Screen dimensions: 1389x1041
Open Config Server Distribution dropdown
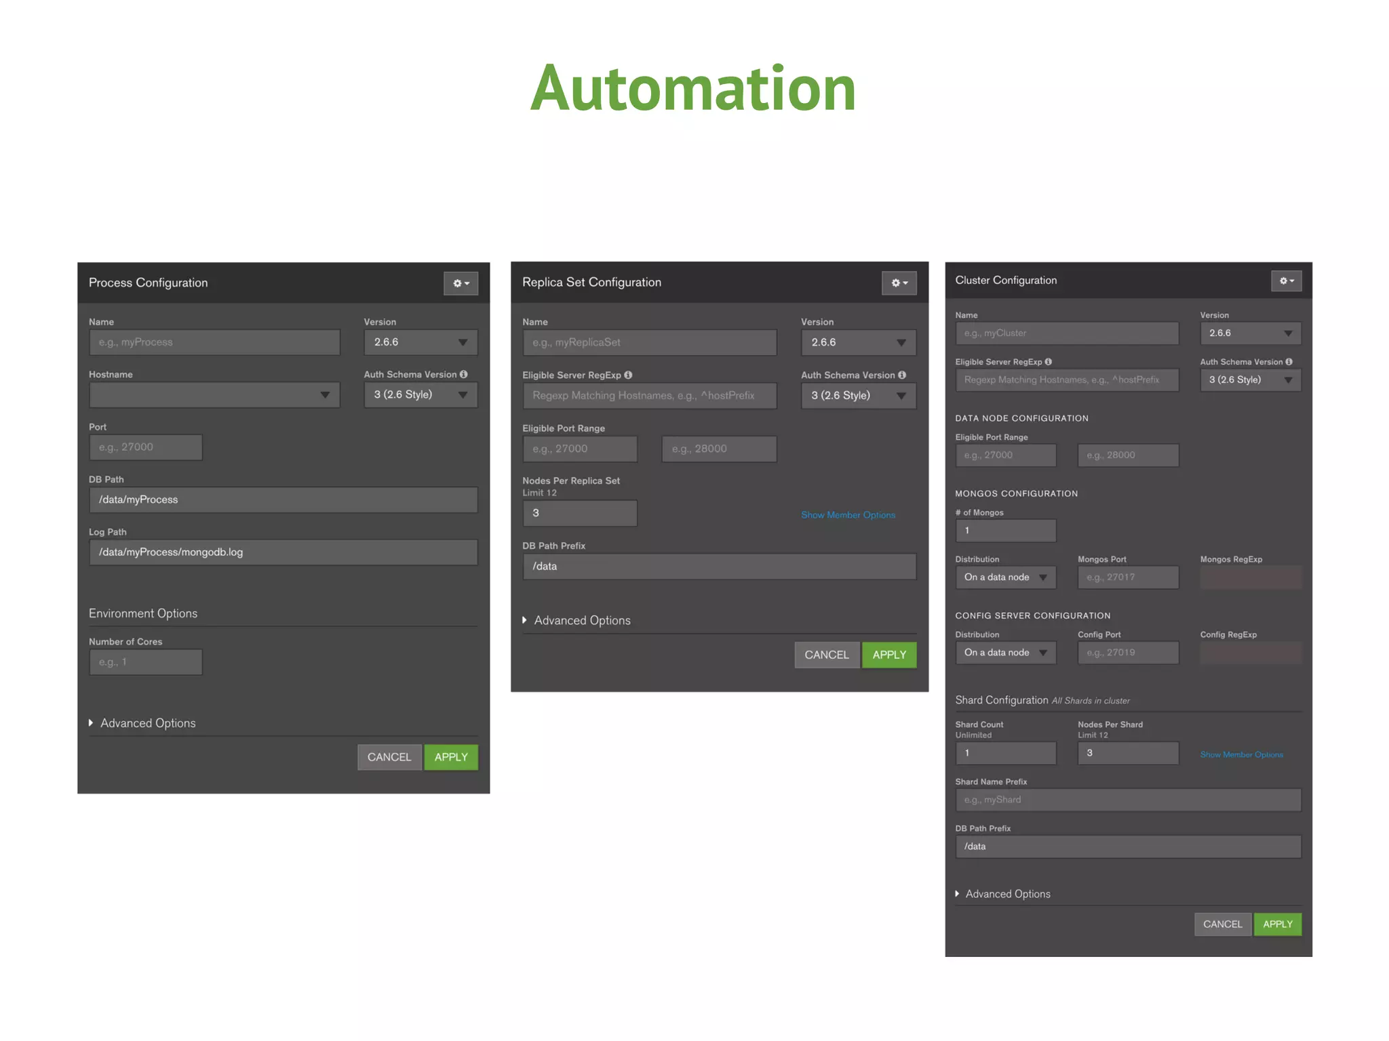[1006, 653]
